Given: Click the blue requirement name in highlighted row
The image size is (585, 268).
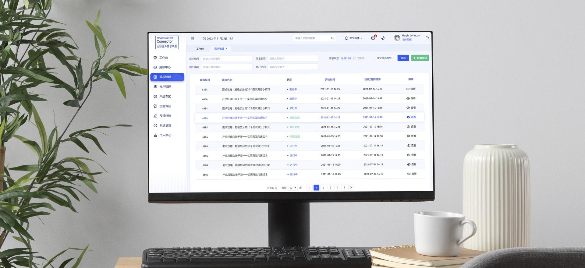Looking at the screenshot, I should (x=245, y=118).
